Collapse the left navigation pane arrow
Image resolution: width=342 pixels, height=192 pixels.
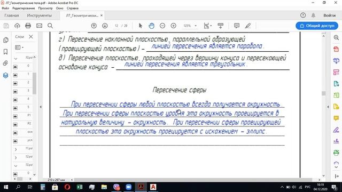(x=41, y=107)
